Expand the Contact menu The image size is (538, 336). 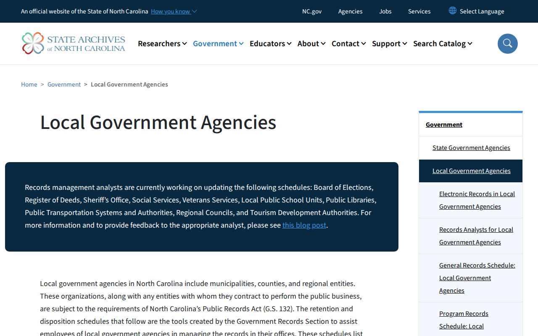click(x=348, y=44)
